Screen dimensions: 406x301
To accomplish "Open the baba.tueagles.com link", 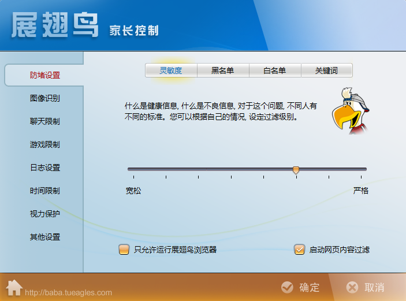I will 68,292.
